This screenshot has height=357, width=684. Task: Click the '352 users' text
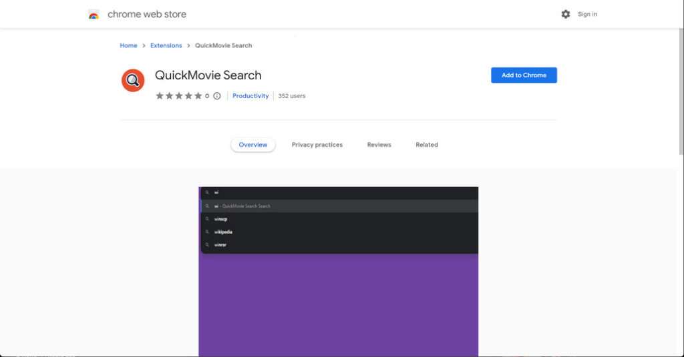(292, 96)
